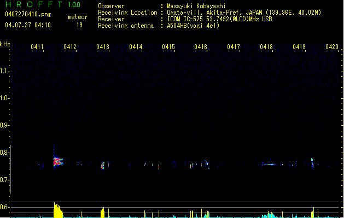
Task: Click the 0412 time marker
Action: (70, 47)
